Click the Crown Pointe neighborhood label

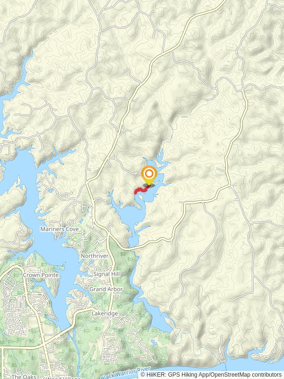41,275
